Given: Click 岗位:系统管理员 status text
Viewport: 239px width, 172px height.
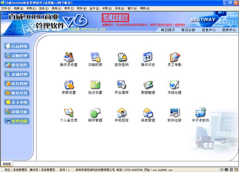Looking at the screenshot, I should tap(16, 170).
